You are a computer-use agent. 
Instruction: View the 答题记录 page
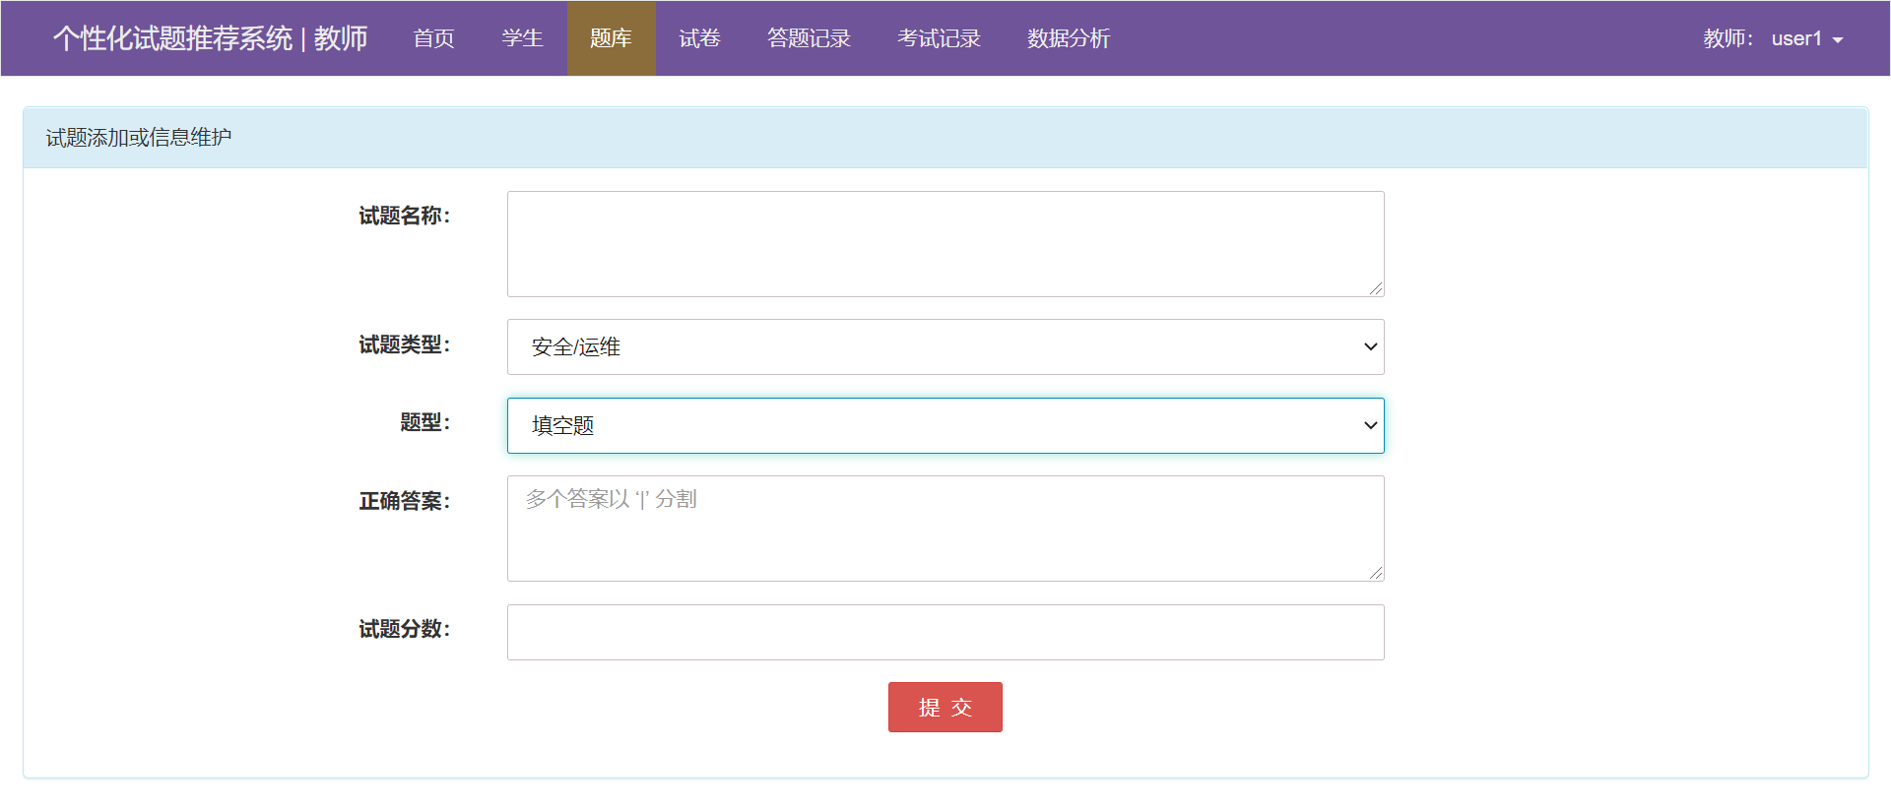(x=809, y=38)
